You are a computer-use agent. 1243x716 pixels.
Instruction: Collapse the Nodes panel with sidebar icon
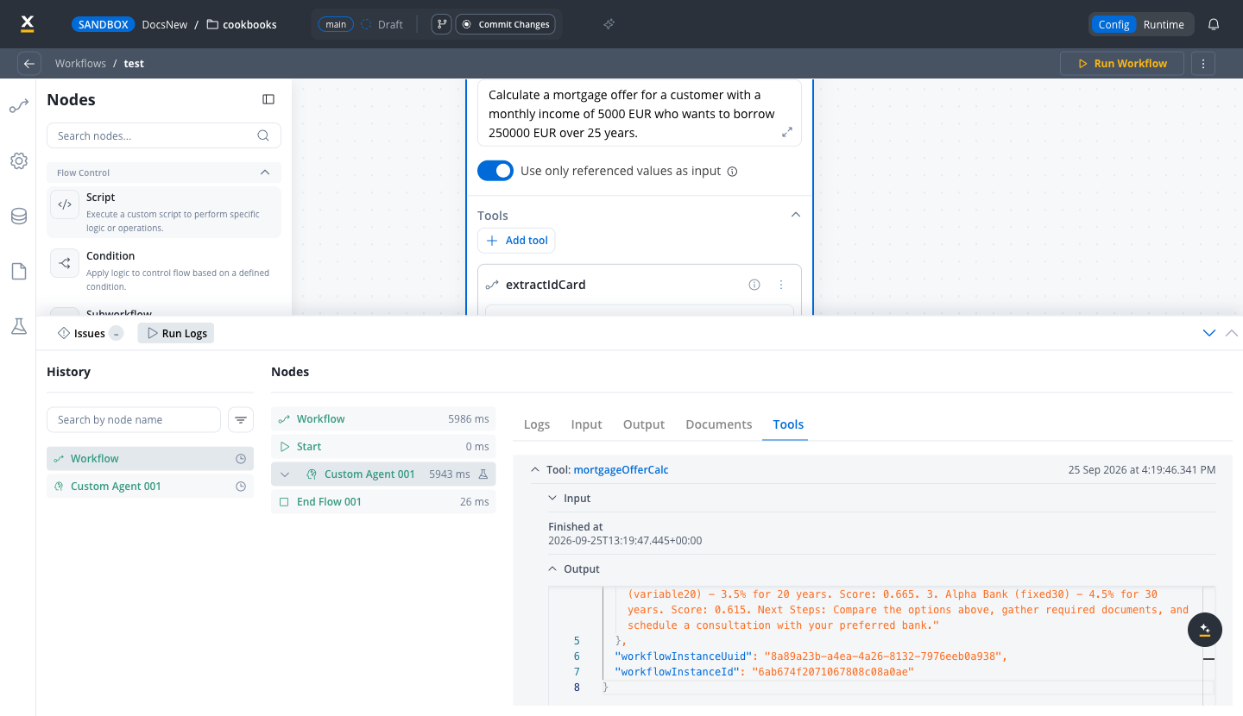click(268, 99)
